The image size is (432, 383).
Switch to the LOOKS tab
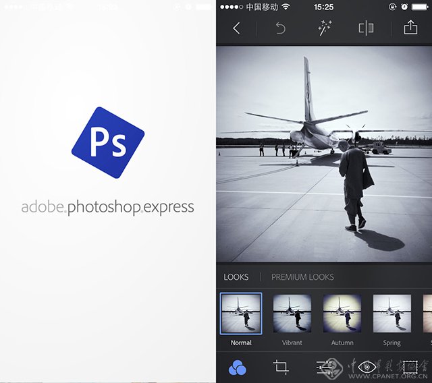pos(236,276)
